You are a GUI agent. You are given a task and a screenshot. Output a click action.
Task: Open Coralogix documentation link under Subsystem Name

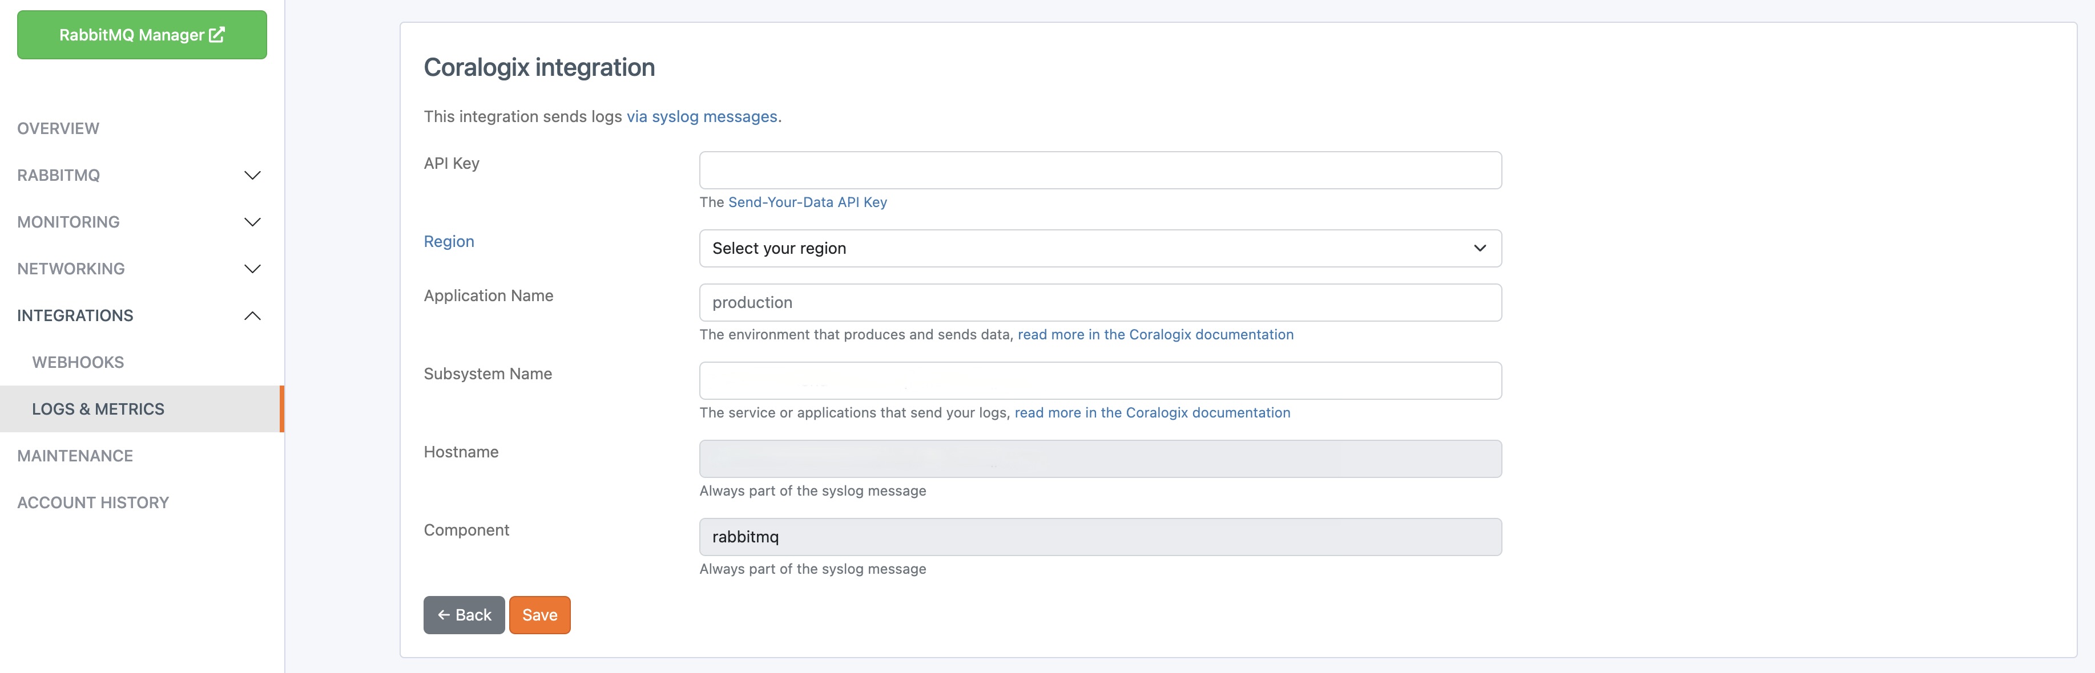[1153, 412]
